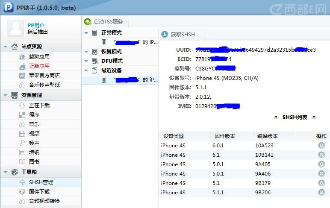Screen dimensions: 330x208
Task: Click the 资源管理 monitor icon
Action: (x=14, y=95)
